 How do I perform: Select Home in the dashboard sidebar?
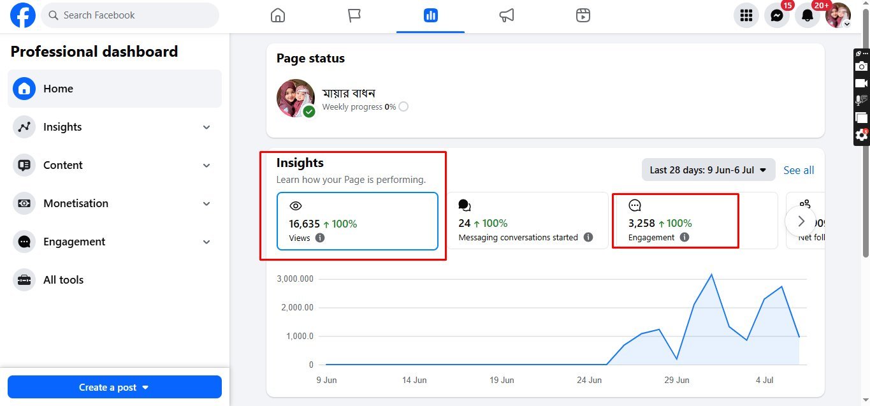click(115, 89)
